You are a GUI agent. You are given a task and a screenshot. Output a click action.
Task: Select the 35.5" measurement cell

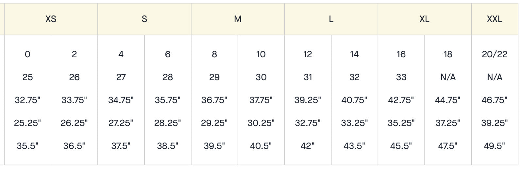[27, 146]
